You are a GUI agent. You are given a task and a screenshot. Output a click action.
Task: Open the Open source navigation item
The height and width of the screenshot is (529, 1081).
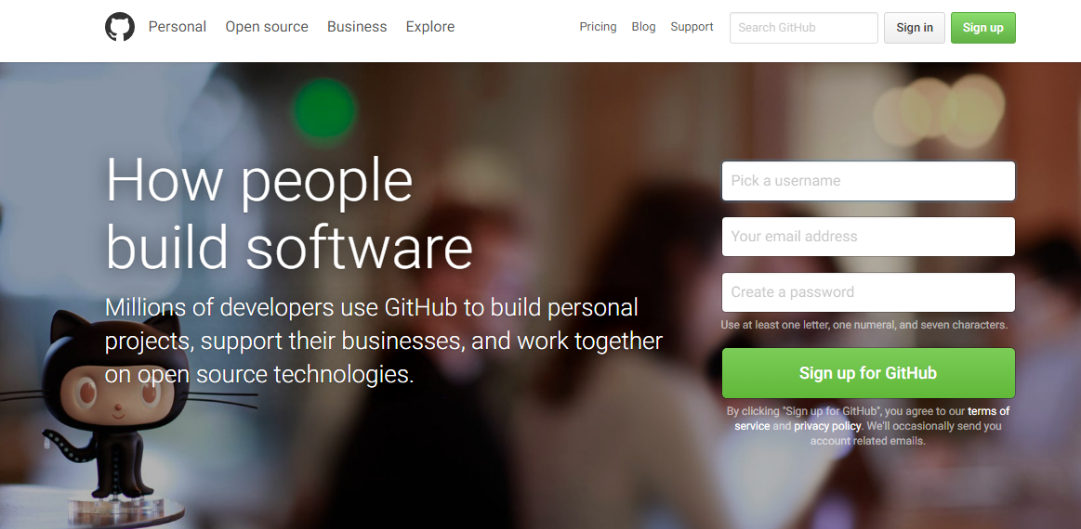(267, 27)
